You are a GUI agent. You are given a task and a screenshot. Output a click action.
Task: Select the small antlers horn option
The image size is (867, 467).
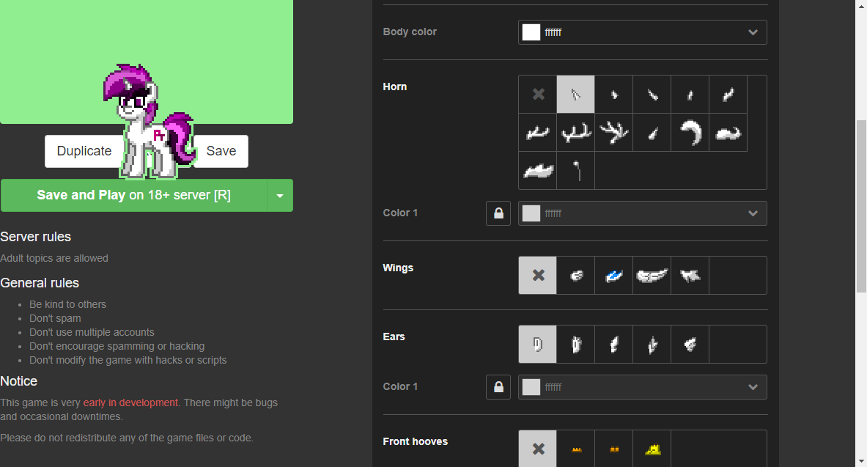point(538,132)
